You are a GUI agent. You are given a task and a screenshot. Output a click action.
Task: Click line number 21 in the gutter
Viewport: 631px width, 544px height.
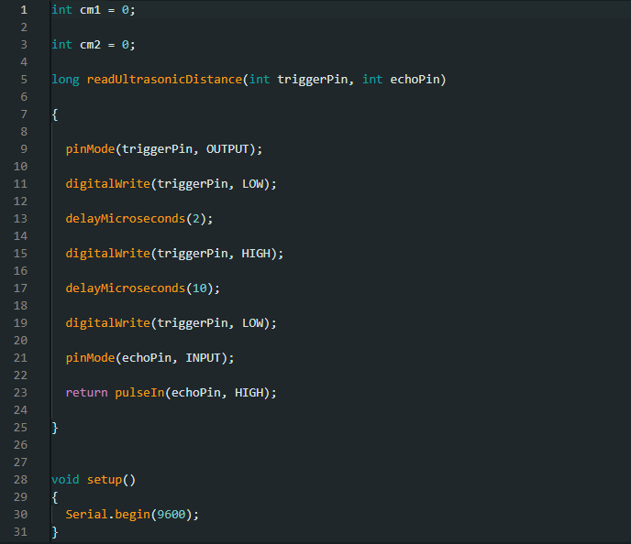pyautogui.click(x=20, y=358)
